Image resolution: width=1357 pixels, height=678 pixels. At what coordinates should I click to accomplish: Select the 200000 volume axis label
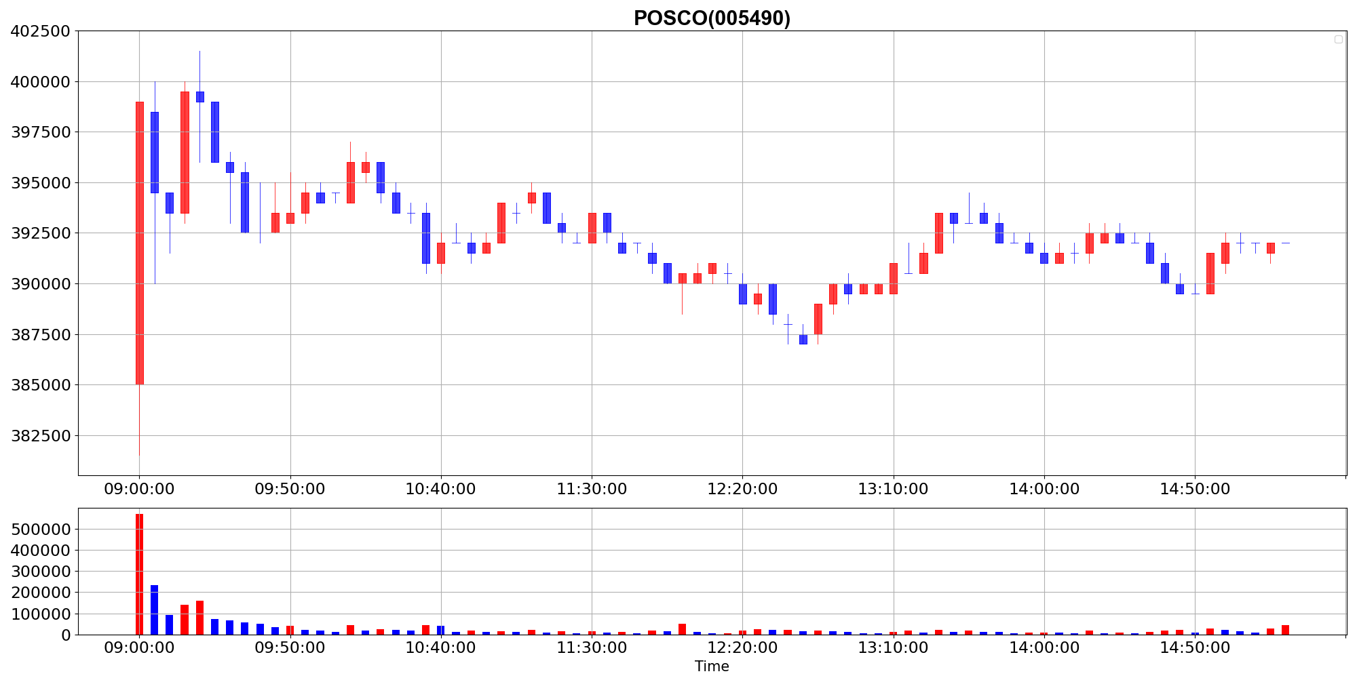(x=41, y=593)
